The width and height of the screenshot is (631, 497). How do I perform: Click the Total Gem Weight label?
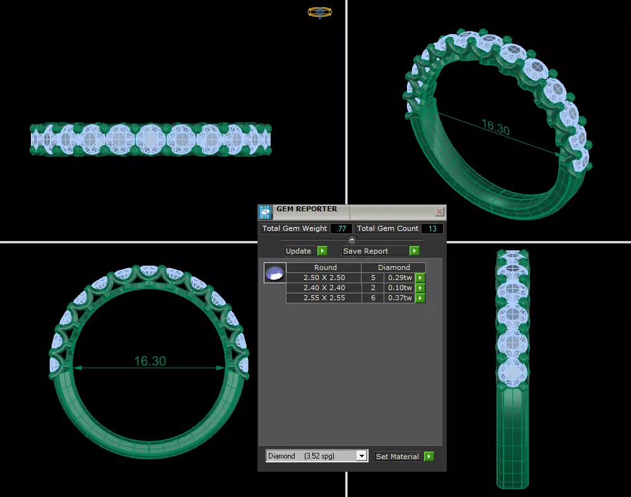point(295,228)
